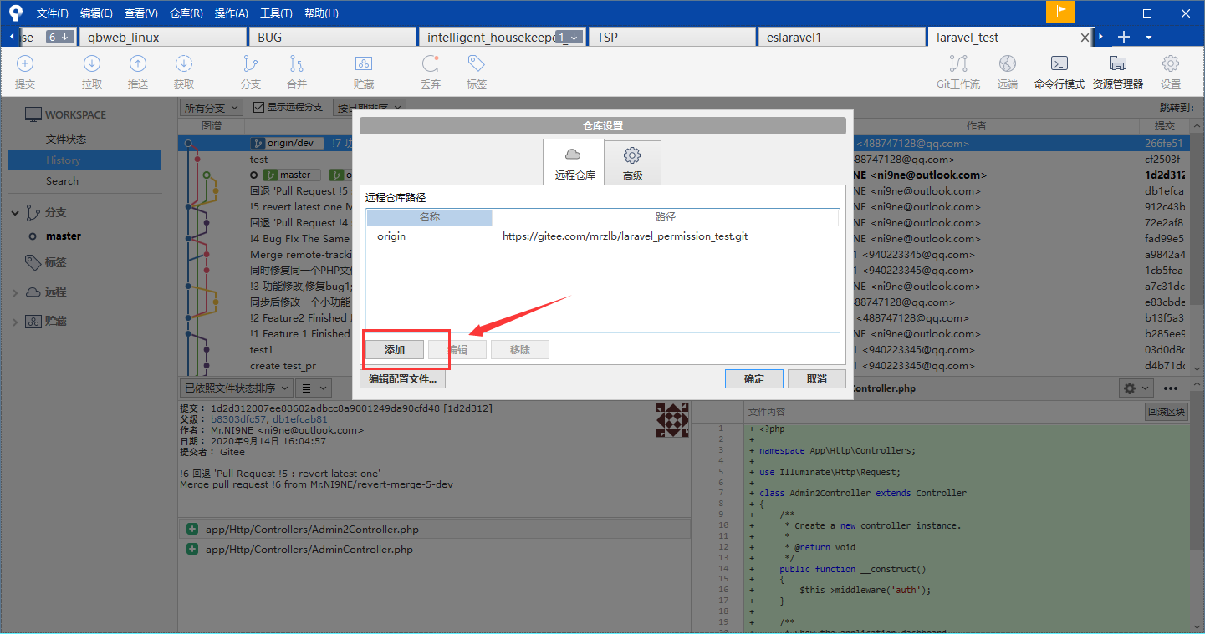Click the 推送 (Push) toolbar icon
The width and height of the screenshot is (1205, 634).
click(x=138, y=64)
